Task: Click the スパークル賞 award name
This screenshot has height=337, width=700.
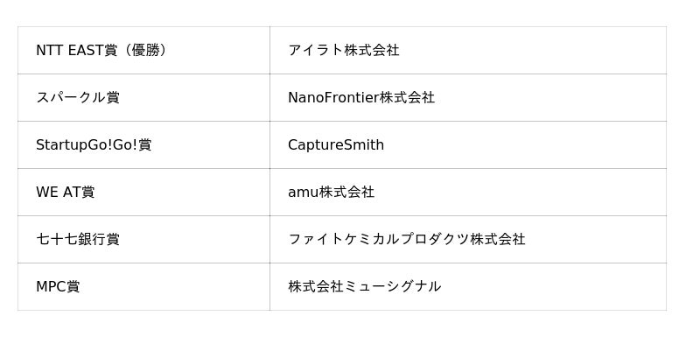Action: [78, 98]
